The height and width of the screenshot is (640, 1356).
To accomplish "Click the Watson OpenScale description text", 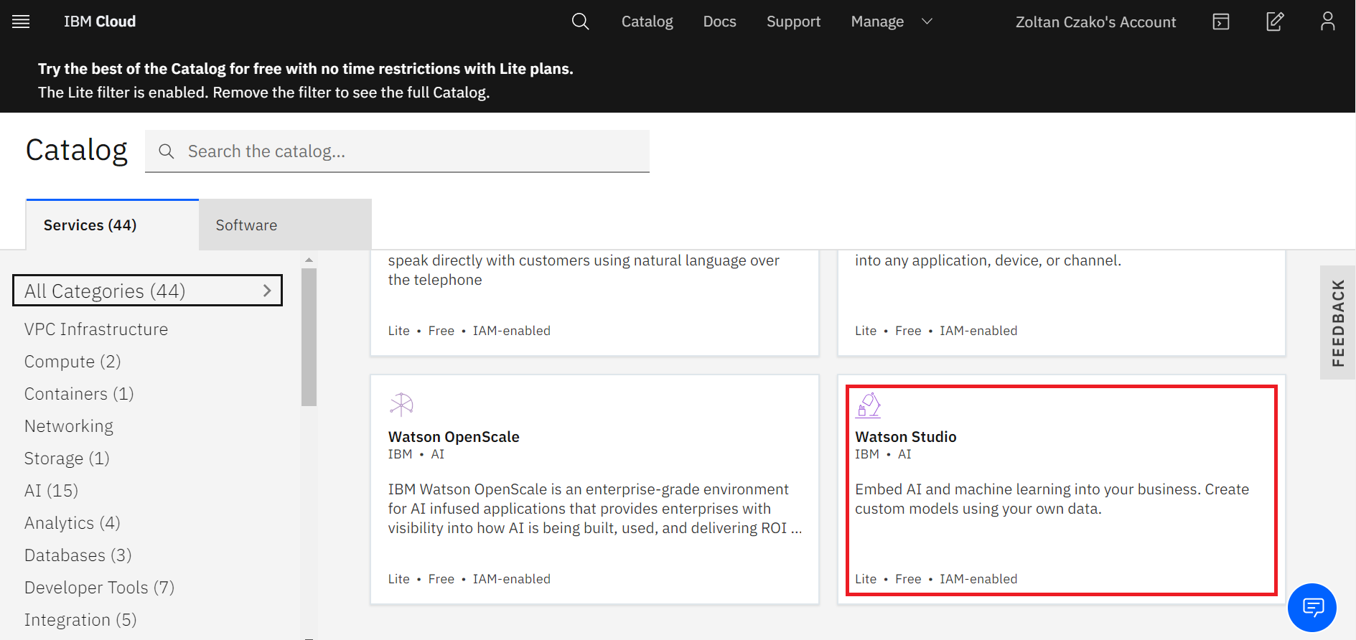I will pyautogui.click(x=595, y=509).
